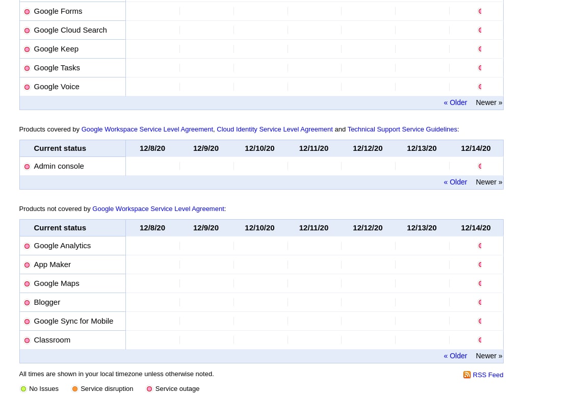Open the 12/14/20 outage marker for App Maker
Viewport: 572px width, 395px height.
pos(480,265)
